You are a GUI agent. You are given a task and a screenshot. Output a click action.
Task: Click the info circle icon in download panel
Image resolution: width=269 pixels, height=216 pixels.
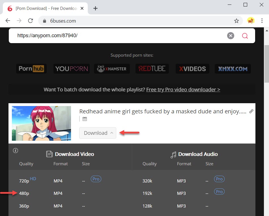[16, 151]
